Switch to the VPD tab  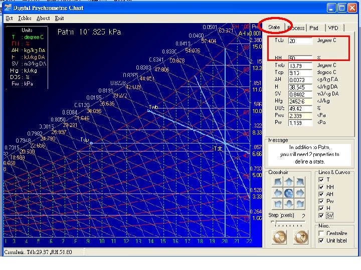point(334,28)
